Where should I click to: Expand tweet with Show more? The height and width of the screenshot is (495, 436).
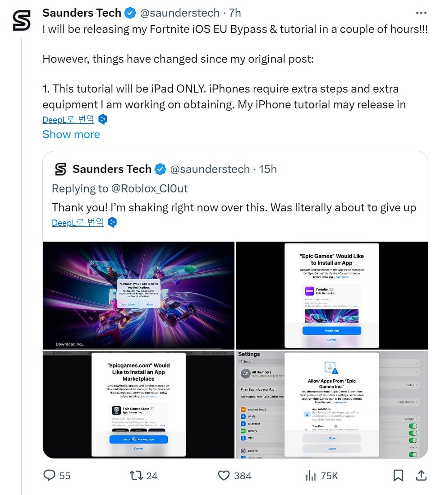pos(71,134)
